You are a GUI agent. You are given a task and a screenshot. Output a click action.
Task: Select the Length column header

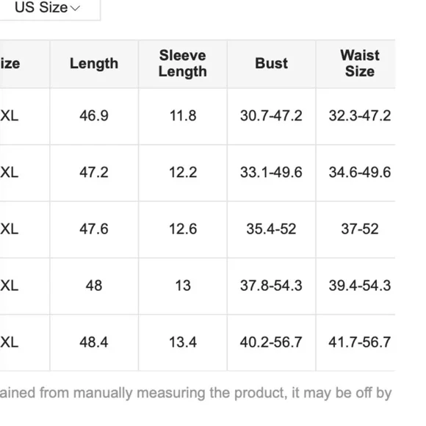94,64
